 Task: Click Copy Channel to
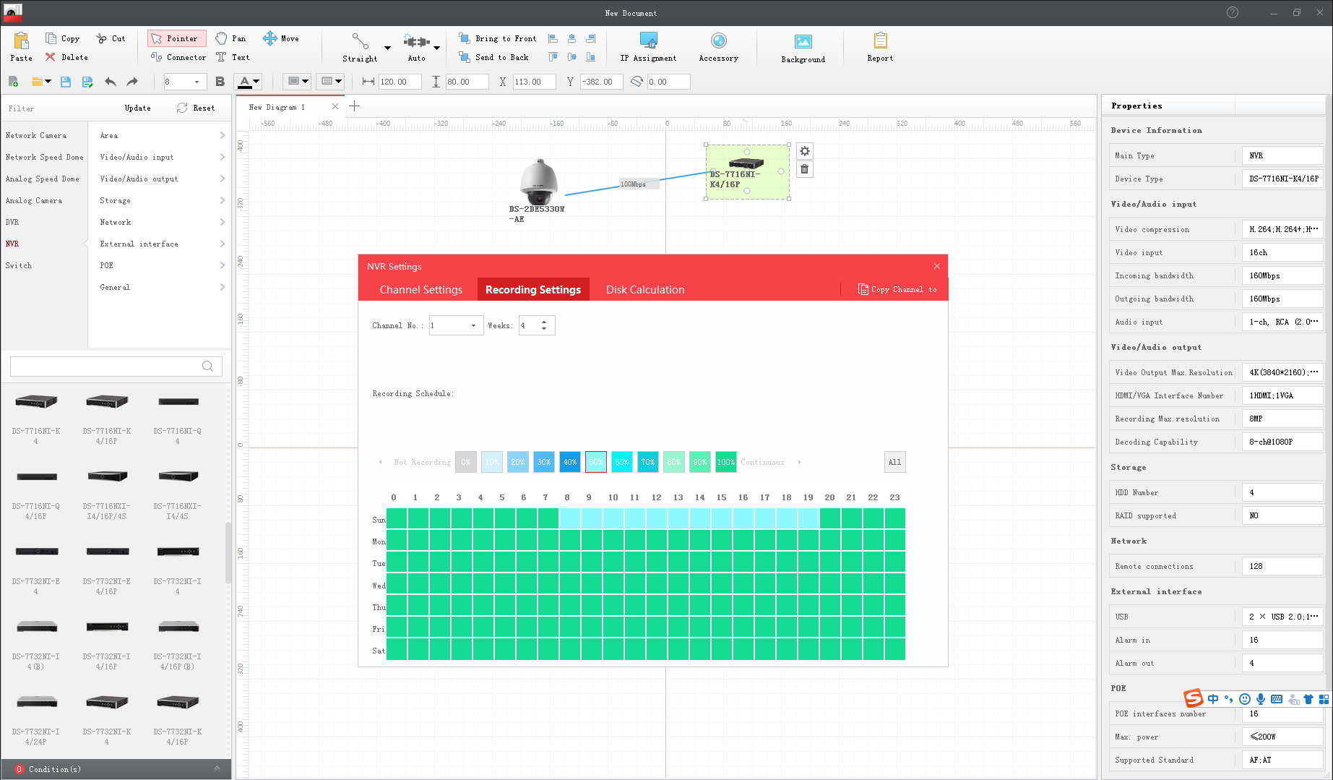click(x=897, y=289)
